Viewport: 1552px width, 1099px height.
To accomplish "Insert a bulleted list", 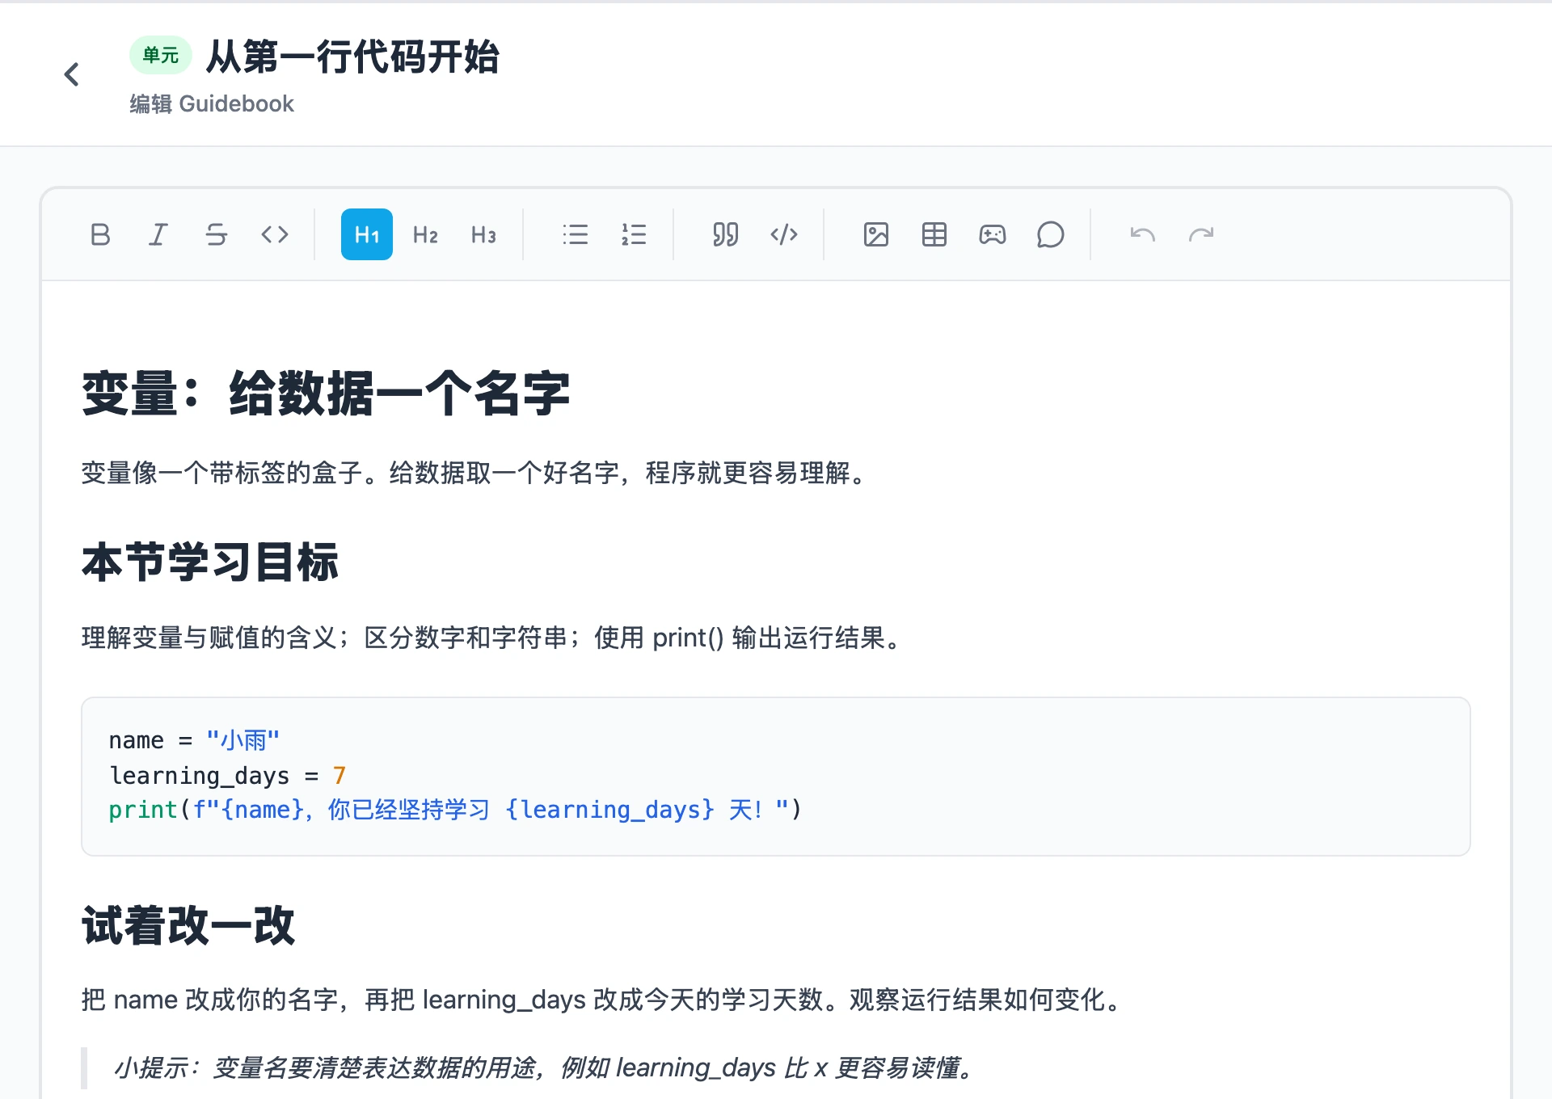I will (576, 235).
